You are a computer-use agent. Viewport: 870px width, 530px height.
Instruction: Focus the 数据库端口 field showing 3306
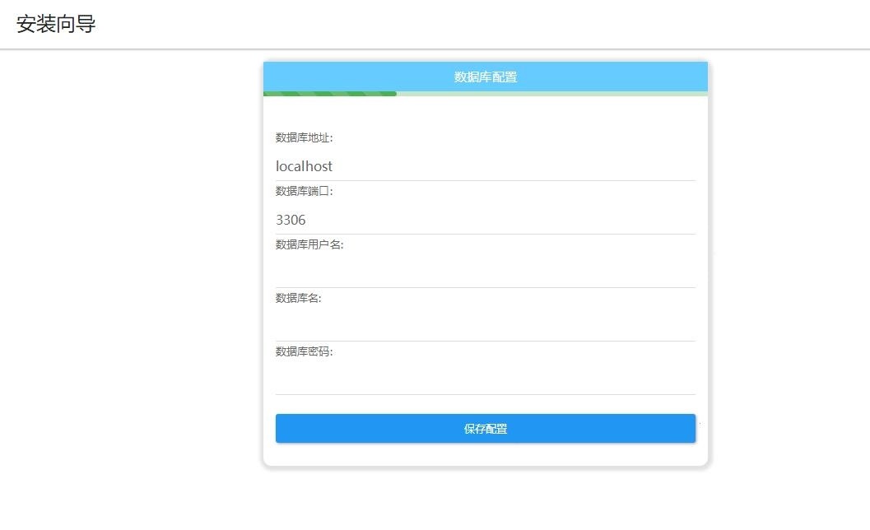485,220
